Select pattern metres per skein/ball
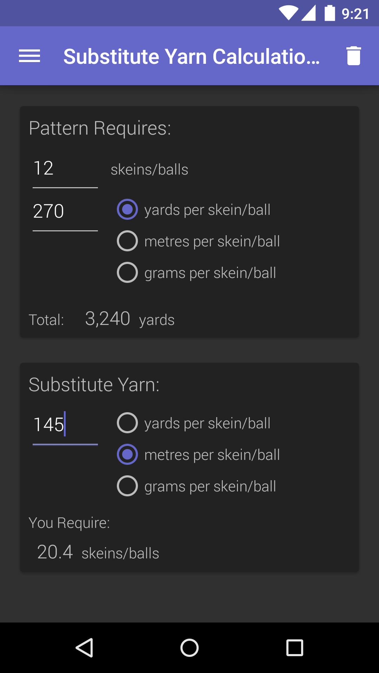Image resolution: width=379 pixels, height=673 pixels. (199, 241)
